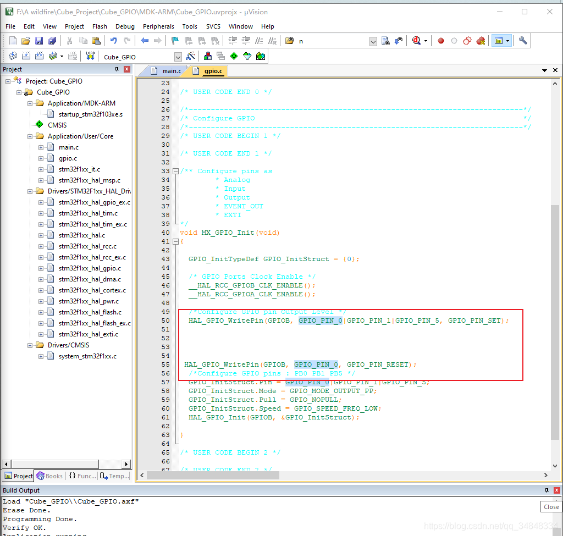This screenshot has width=563, height=536.
Task: Open the Flash menu
Action: [x=100, y=26]
